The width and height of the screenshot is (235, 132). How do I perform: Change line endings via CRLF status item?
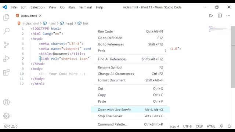(x=199, y=126)
